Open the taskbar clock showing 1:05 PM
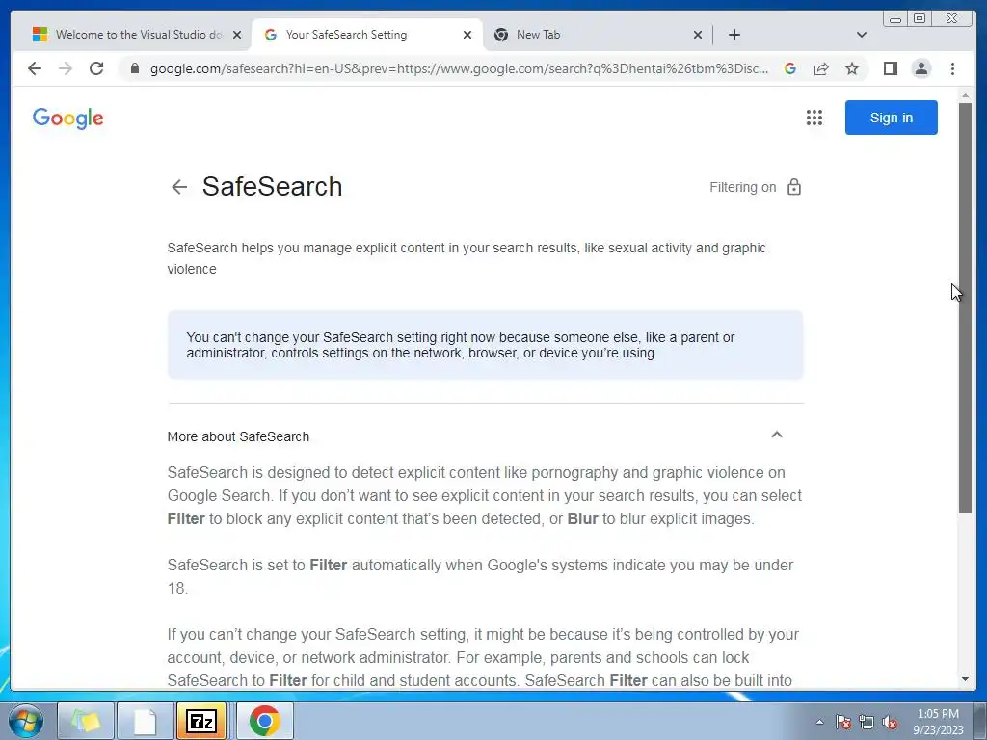The width and height of the screenshot is (987, 740). click(938, 722)
